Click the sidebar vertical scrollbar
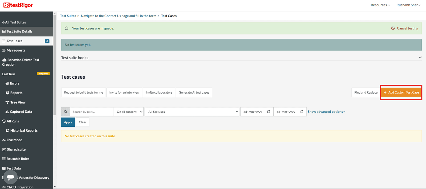Screen dimensions: 426x189 pos(55,64)
